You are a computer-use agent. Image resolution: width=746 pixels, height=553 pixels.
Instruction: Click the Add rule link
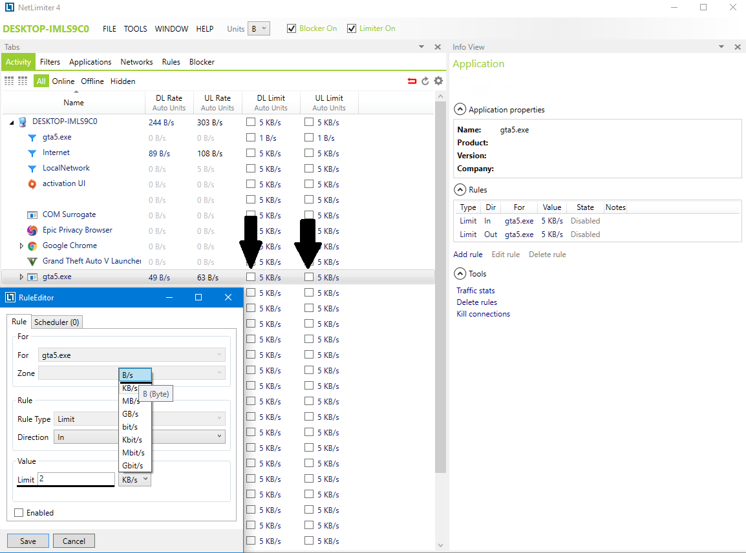467,255
